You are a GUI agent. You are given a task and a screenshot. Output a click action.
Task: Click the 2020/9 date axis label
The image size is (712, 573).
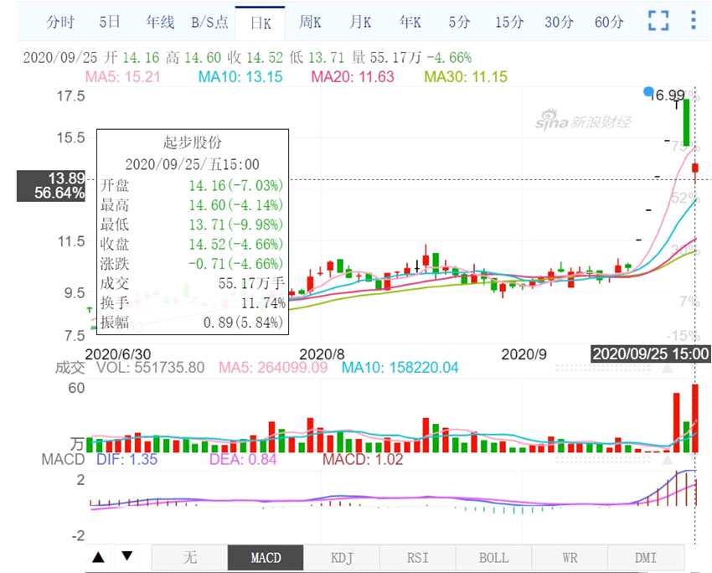pyautogui.click(x=524, y=354)
